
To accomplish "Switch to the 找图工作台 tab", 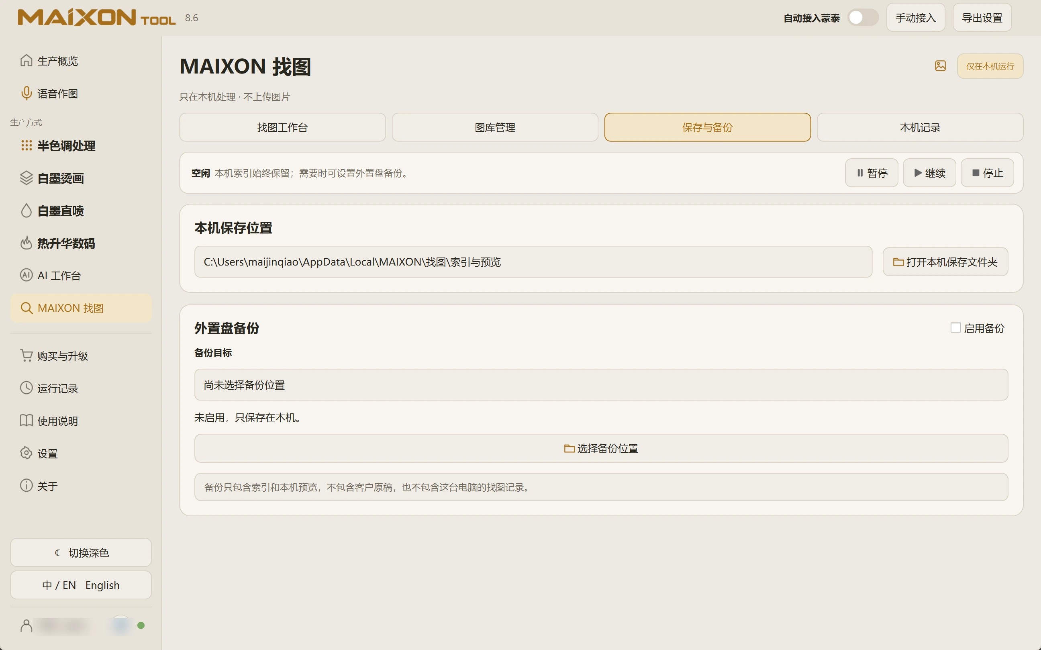I will pos(282,127).
